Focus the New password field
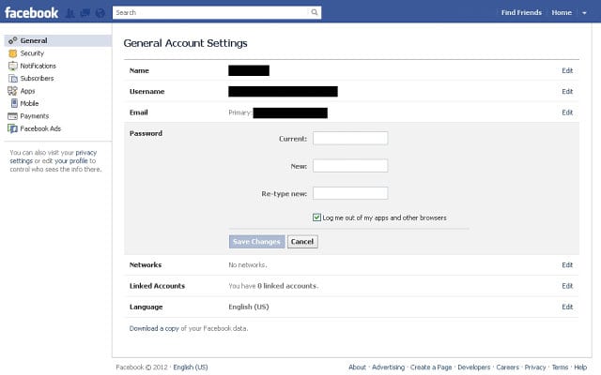This screenshot has width=601, height=375. pyautogui.click(x=350, y=166)
